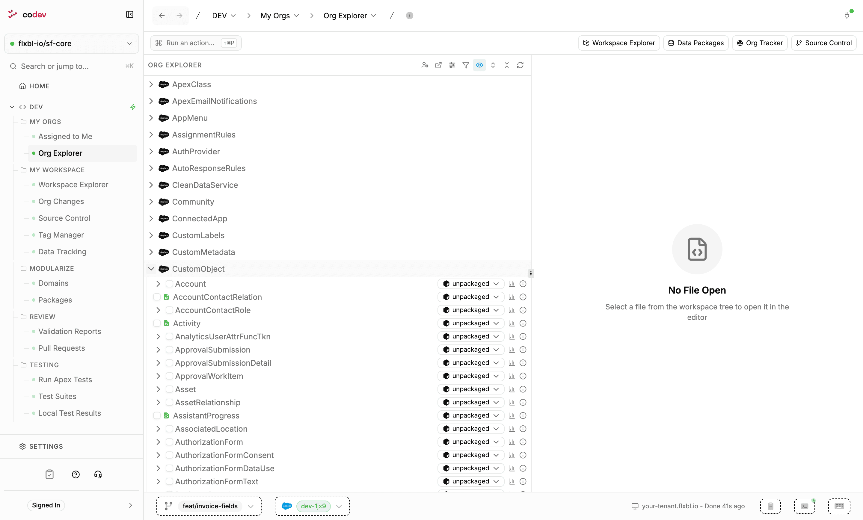The image size is (863, 520).
Task: Open the terminal icon in status bar
Action: [x=805, y=506]
